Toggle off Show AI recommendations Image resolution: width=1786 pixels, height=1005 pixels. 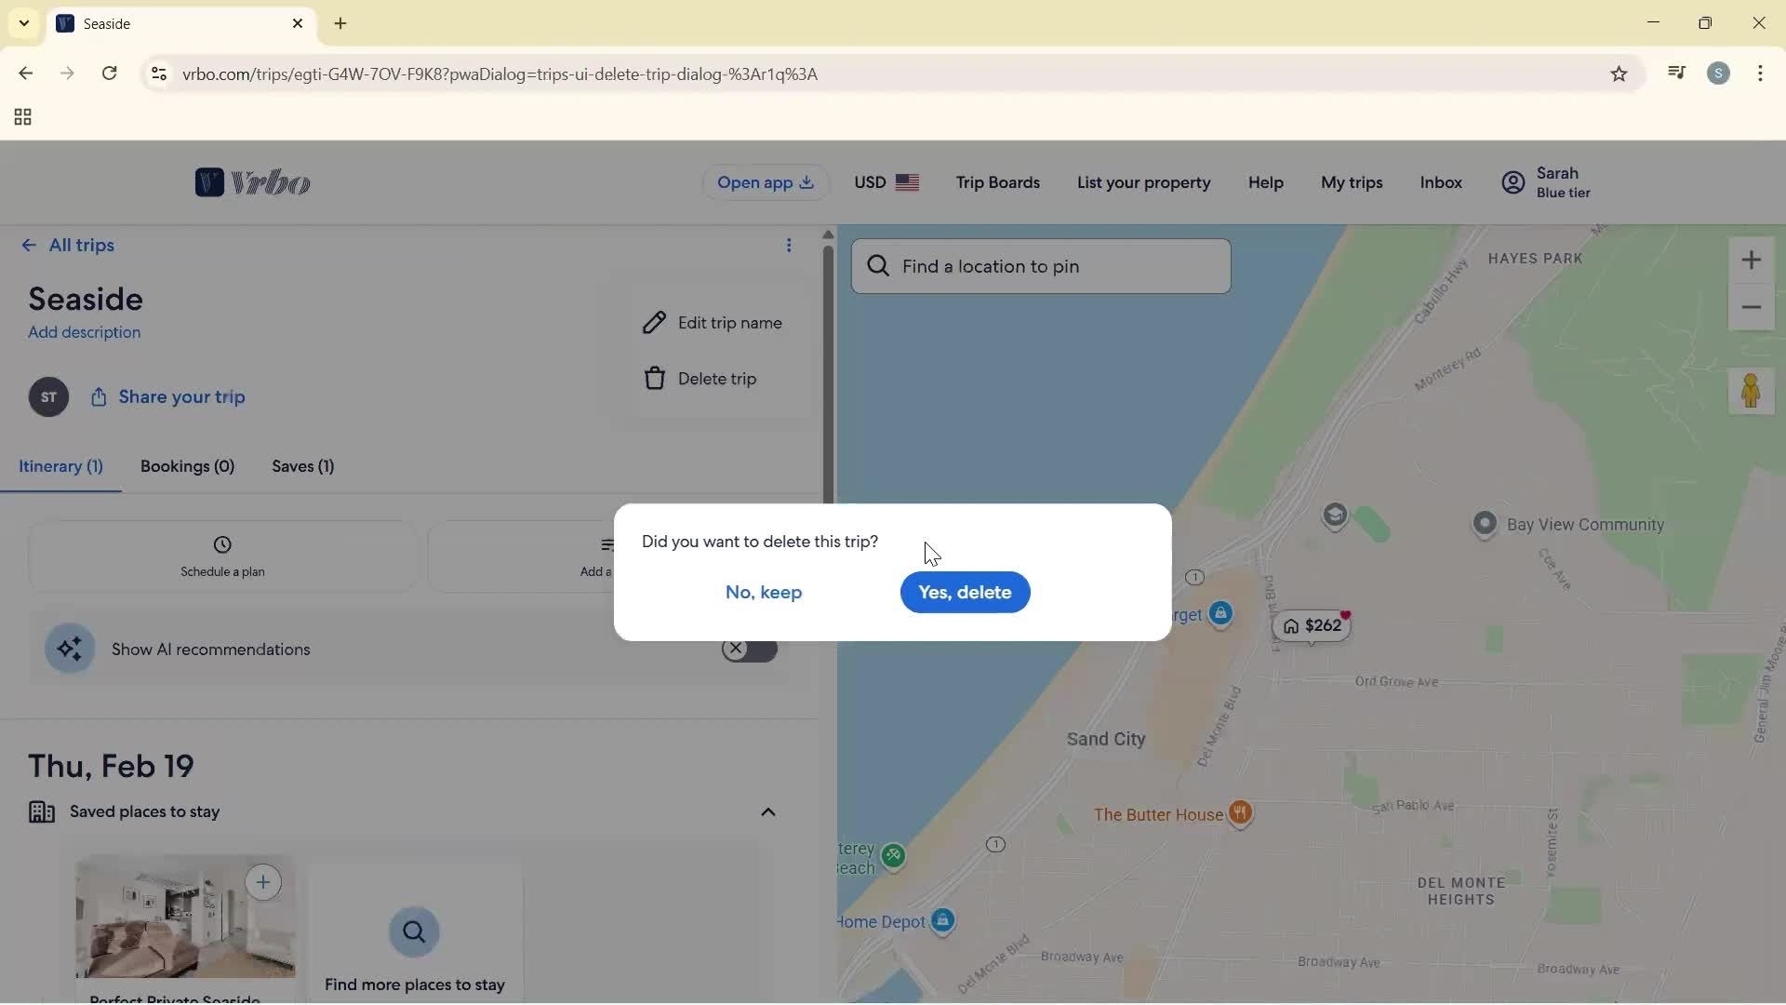tap(750, 649)
